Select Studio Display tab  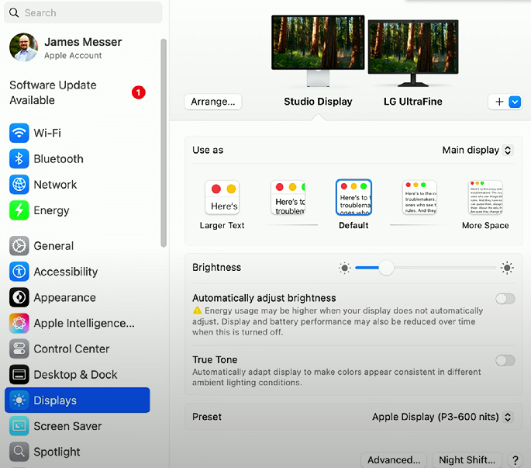[318, 102]
